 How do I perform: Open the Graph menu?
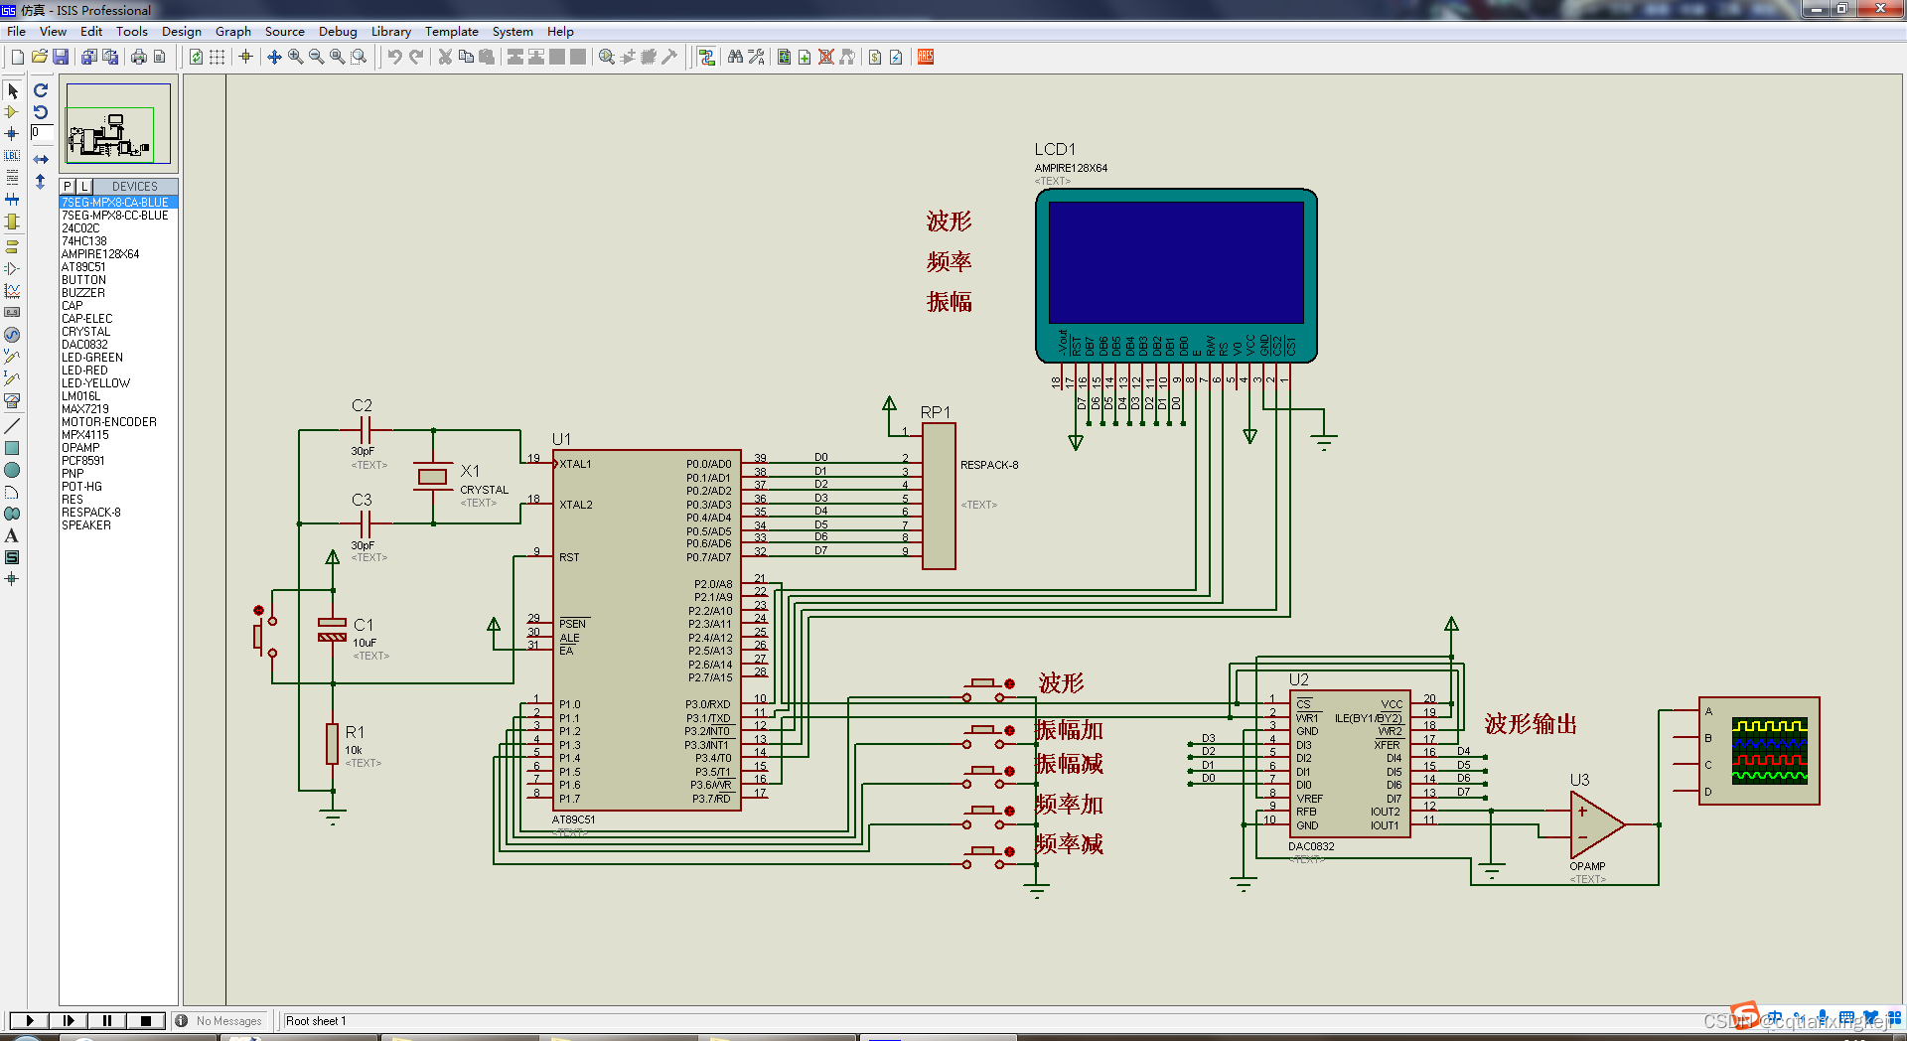coord(233,32)
